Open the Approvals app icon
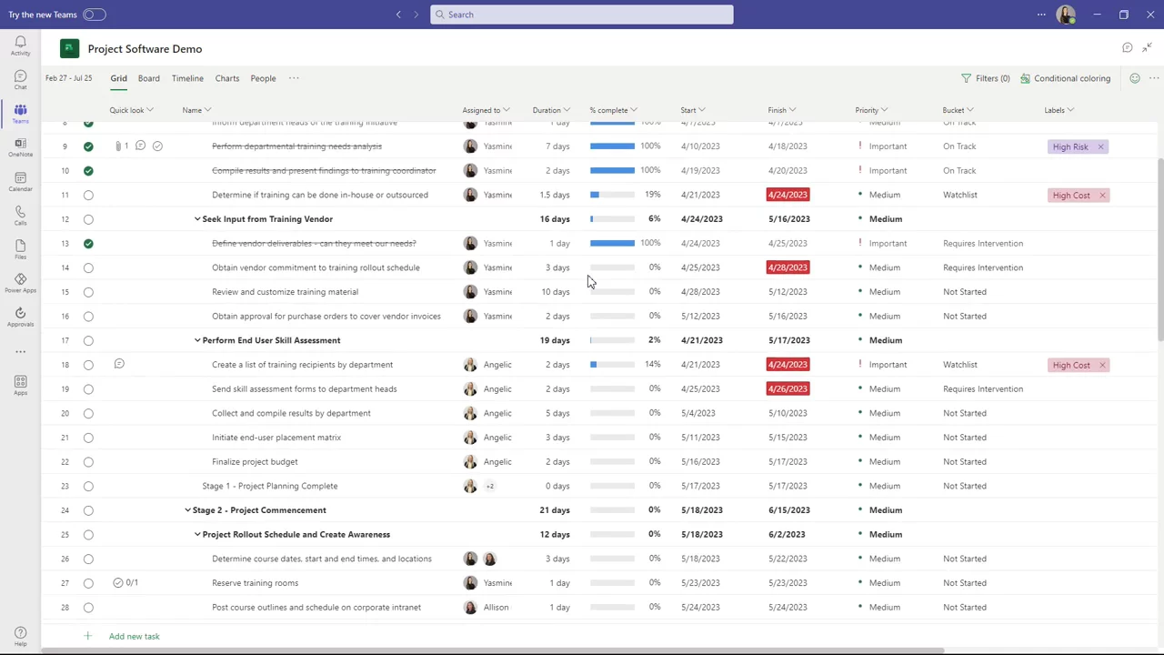1164x655 pixels. click(x=20, y=317)
